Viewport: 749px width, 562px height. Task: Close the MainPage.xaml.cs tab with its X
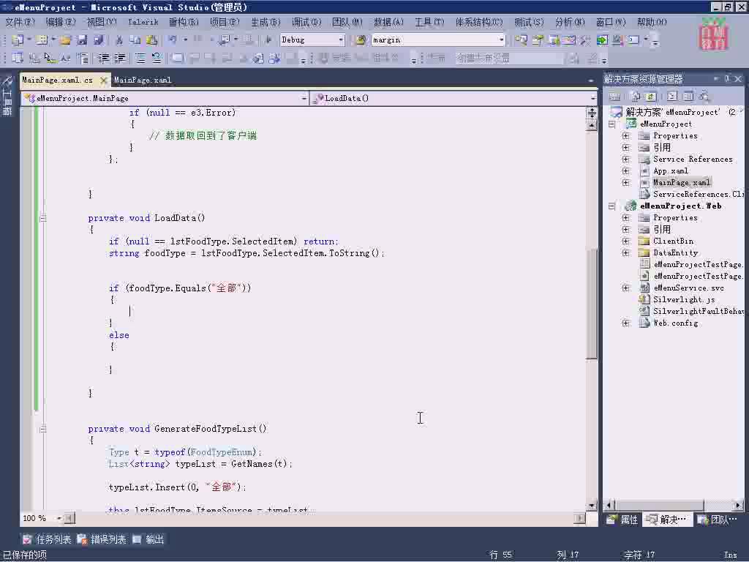tap(103, 80)
